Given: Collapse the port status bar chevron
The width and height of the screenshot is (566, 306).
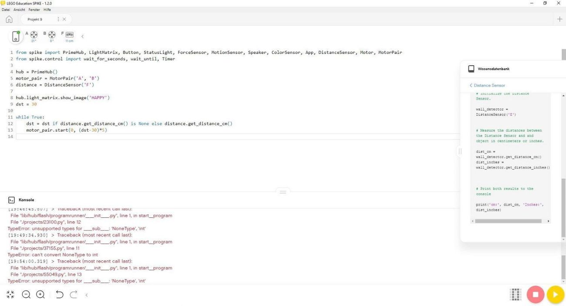Looking at the screenshot, I should [83, 37].
